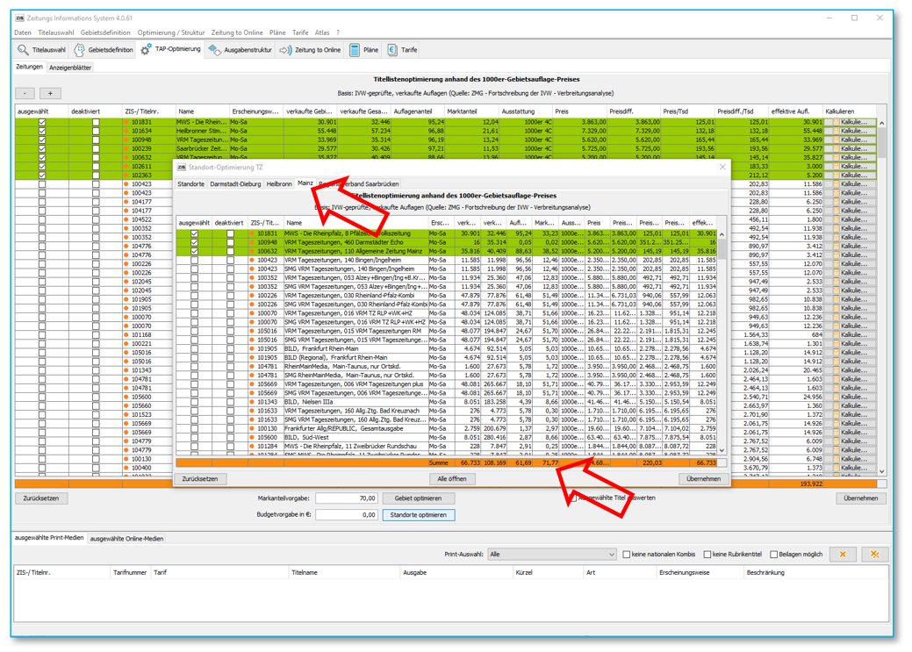Open the Optimierung / Struktur menu
The image size is (912, 652).
pos(171,32)
